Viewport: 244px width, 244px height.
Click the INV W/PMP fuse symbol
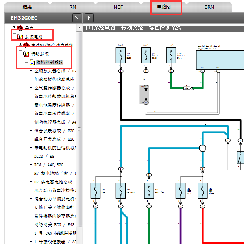tap(203, 191)
